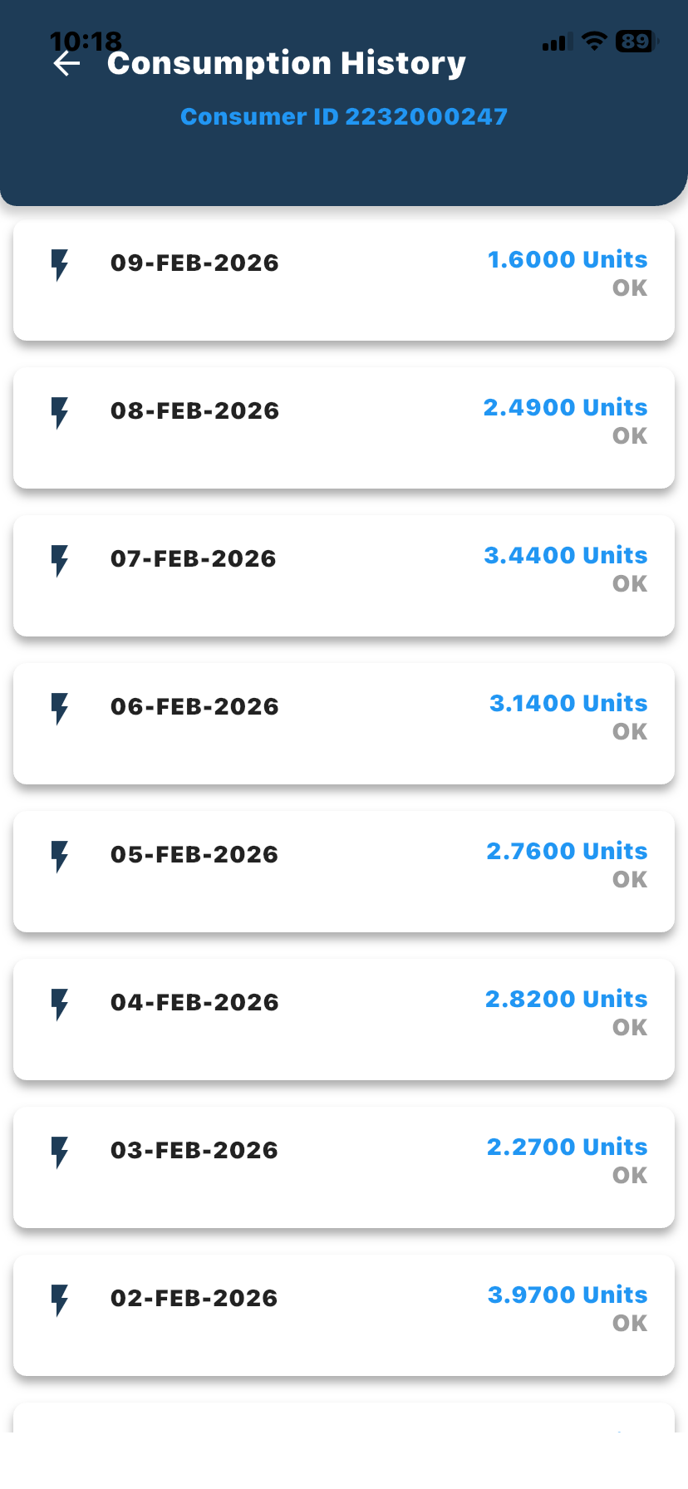Image resolution: width=688 pixels, height=1489 pixels.
Task: Tap lightning bolt icon for 05-FEB-2026
Action: tap(60, 857)
